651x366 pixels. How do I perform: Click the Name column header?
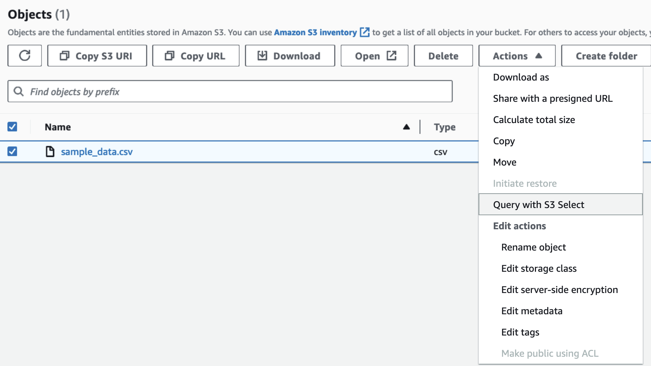(58, 127)
